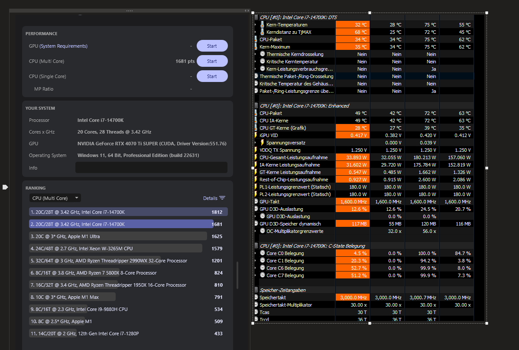Click clock icon beside Speichertakt
Screen dimensions: 519x350
[x=256, y=297]
